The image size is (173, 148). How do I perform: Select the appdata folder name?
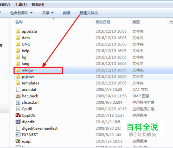tap(29, 32)
